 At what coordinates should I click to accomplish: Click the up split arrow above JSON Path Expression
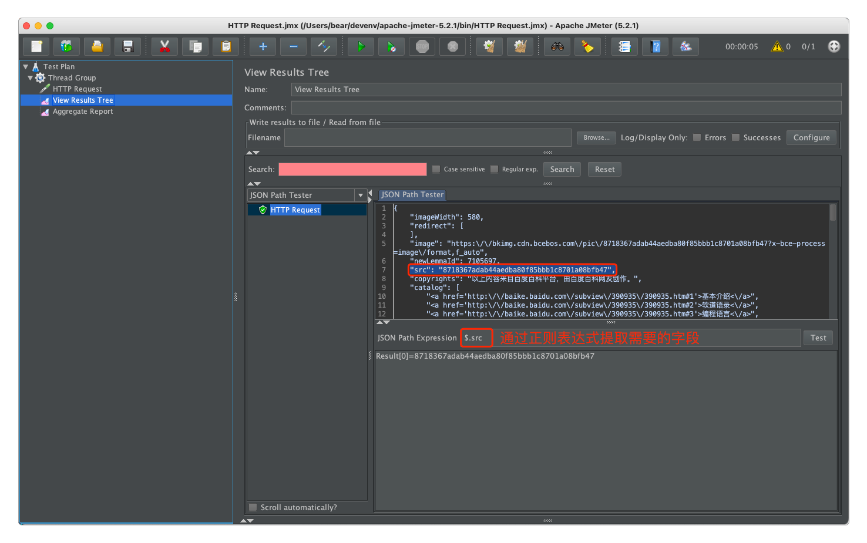(379, 322)
